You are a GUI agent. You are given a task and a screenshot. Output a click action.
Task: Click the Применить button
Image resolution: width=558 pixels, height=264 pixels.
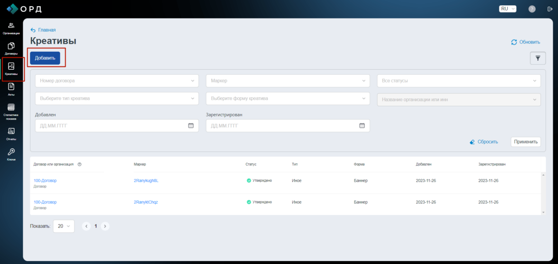(525, 141)
